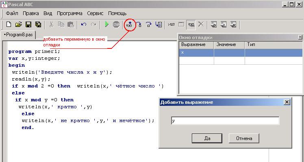
Task: Click the Значение column header
Action: (229, 45)
